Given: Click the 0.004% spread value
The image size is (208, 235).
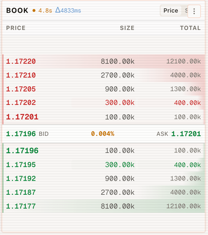Looking at the screenshot, I should click(103, 134).
